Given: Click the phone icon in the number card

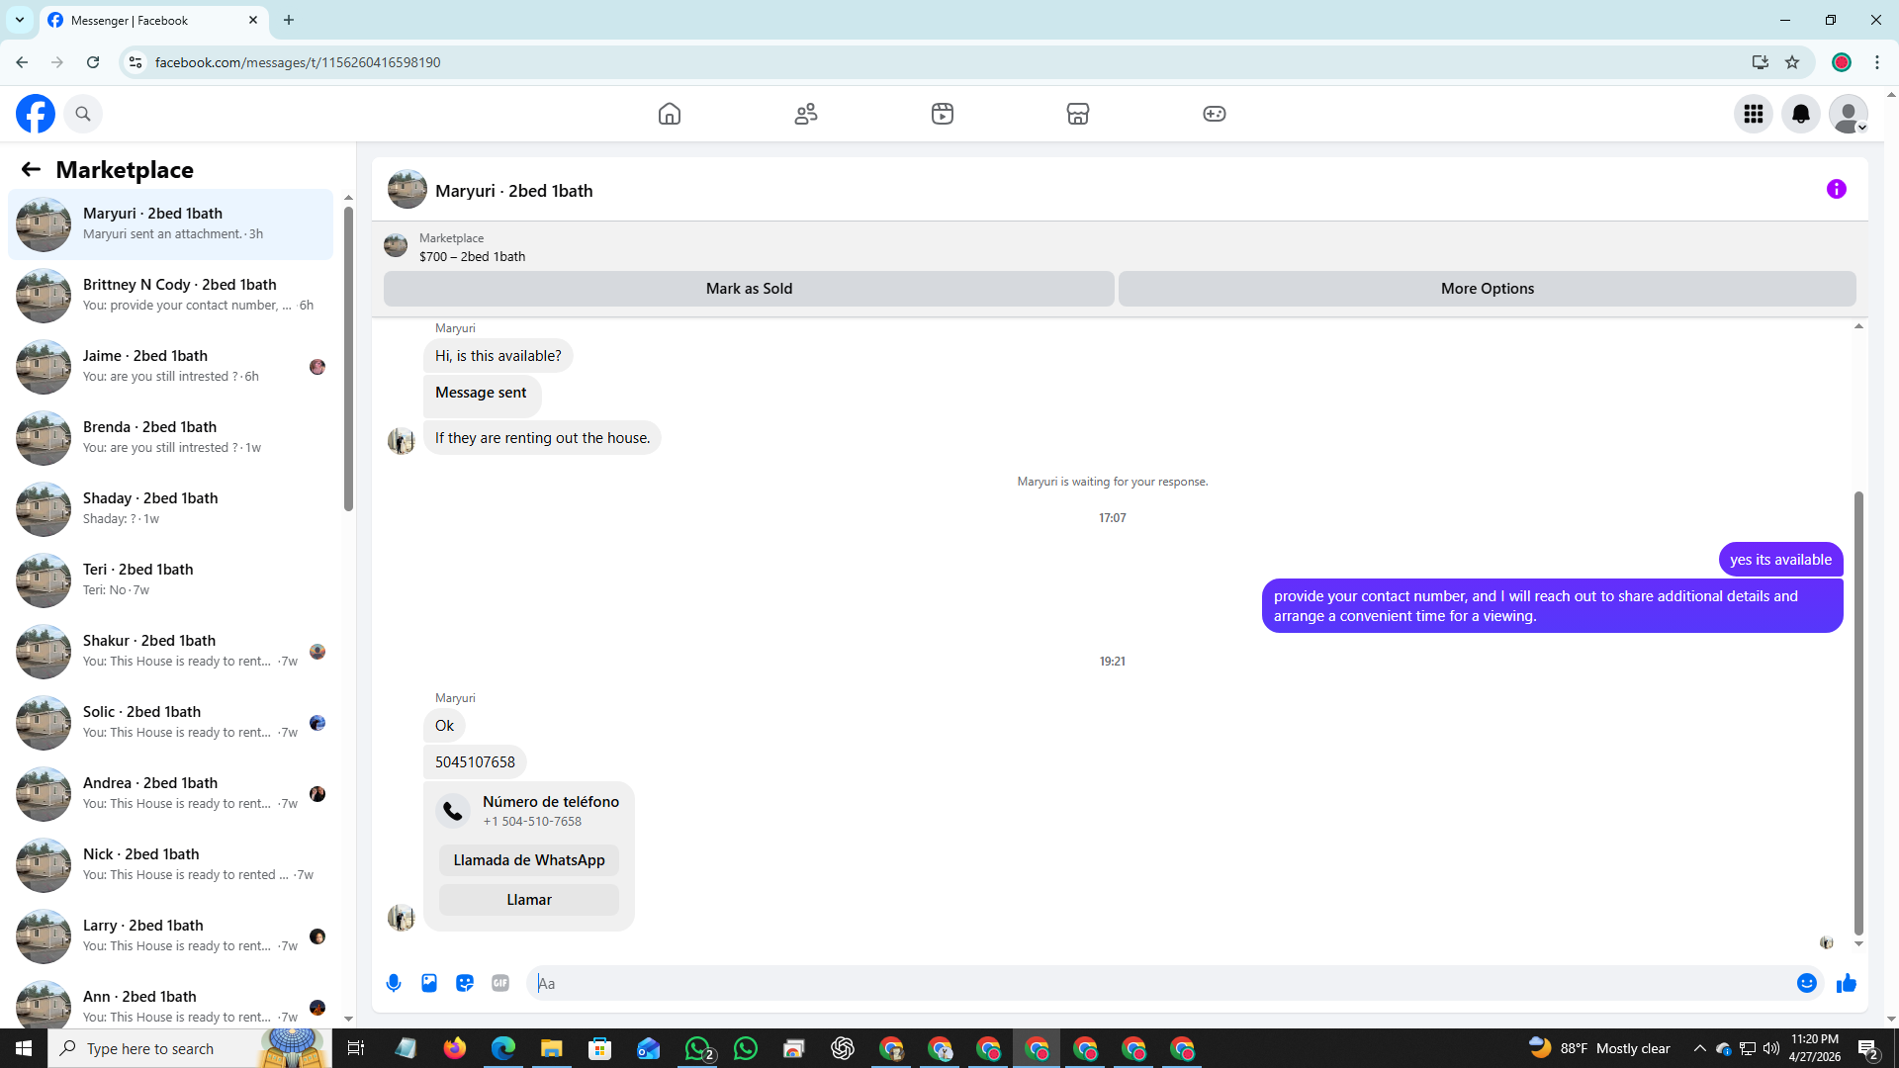Looking at the screenshot, I should click(x=453, y=811).
